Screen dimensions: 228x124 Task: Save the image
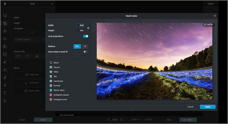click(x=188, y=120)
